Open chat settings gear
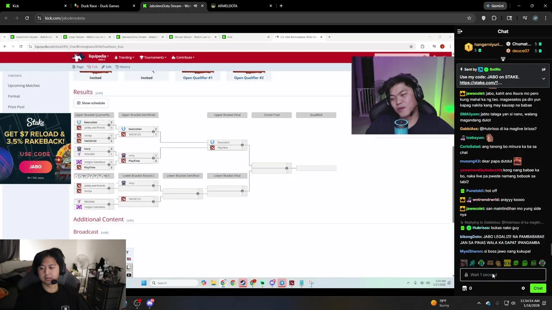 pyautogui.click(x=523, y=288)
